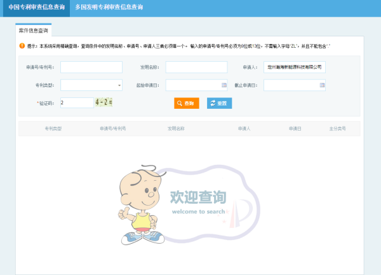Refresh the captcha image 4-2=
The height and width of the screenshot is (275, 381).
coord(104,102)
